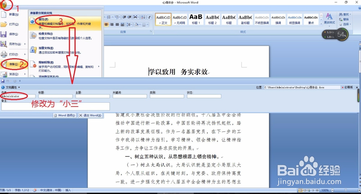
Task: Click the Restrict Permission icon (限制权限)
Action: 33,64
